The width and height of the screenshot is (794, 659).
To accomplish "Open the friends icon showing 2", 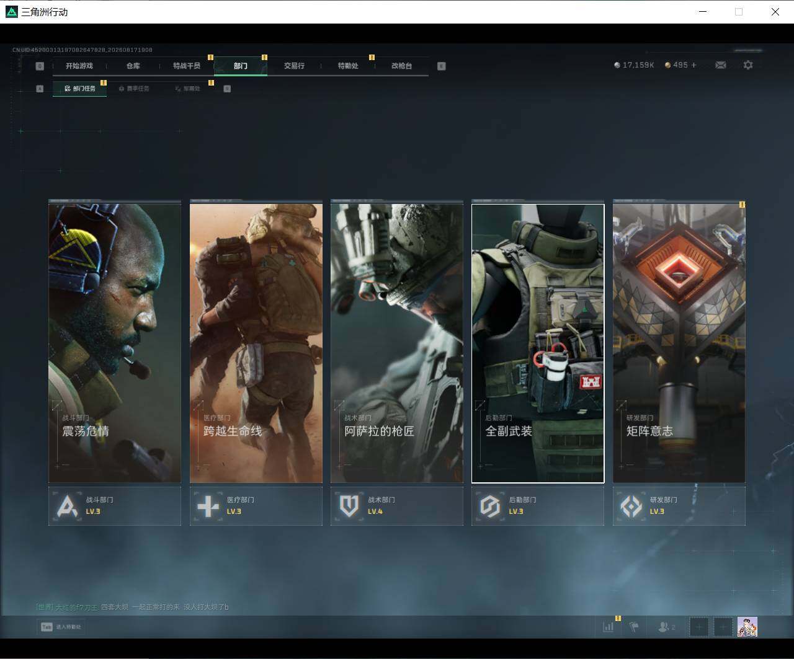I will [x=667, y=627].
